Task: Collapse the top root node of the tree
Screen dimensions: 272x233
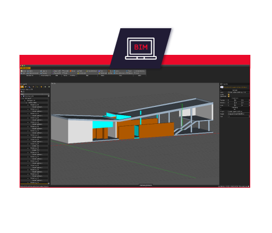Action: point(22,96)
